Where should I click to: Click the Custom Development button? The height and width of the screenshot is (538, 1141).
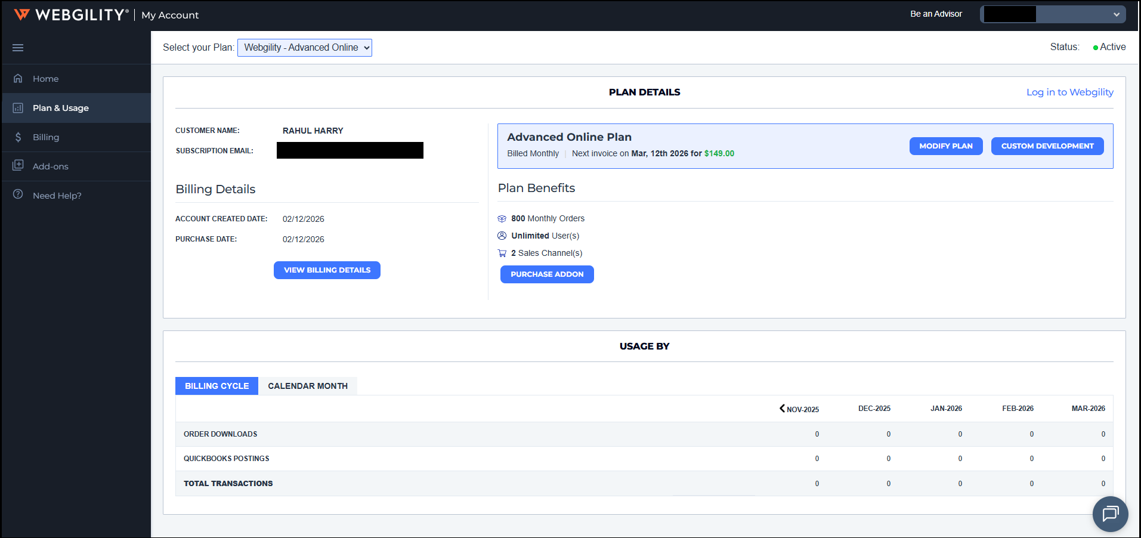(x=1047, y=146)
